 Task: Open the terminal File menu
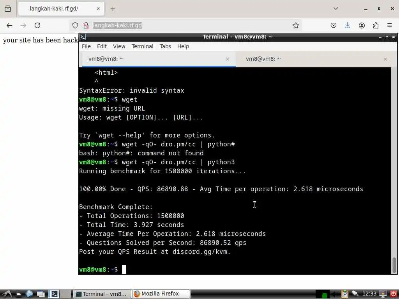click(86, 47)
